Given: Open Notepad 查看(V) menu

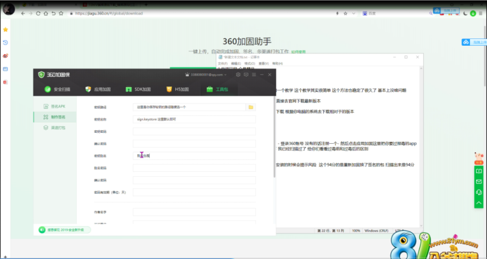Looking at the screenshot, I should (264, 63).
